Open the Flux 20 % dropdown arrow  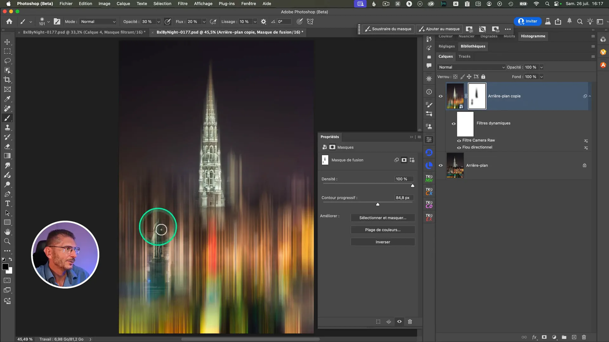[204, 22]
